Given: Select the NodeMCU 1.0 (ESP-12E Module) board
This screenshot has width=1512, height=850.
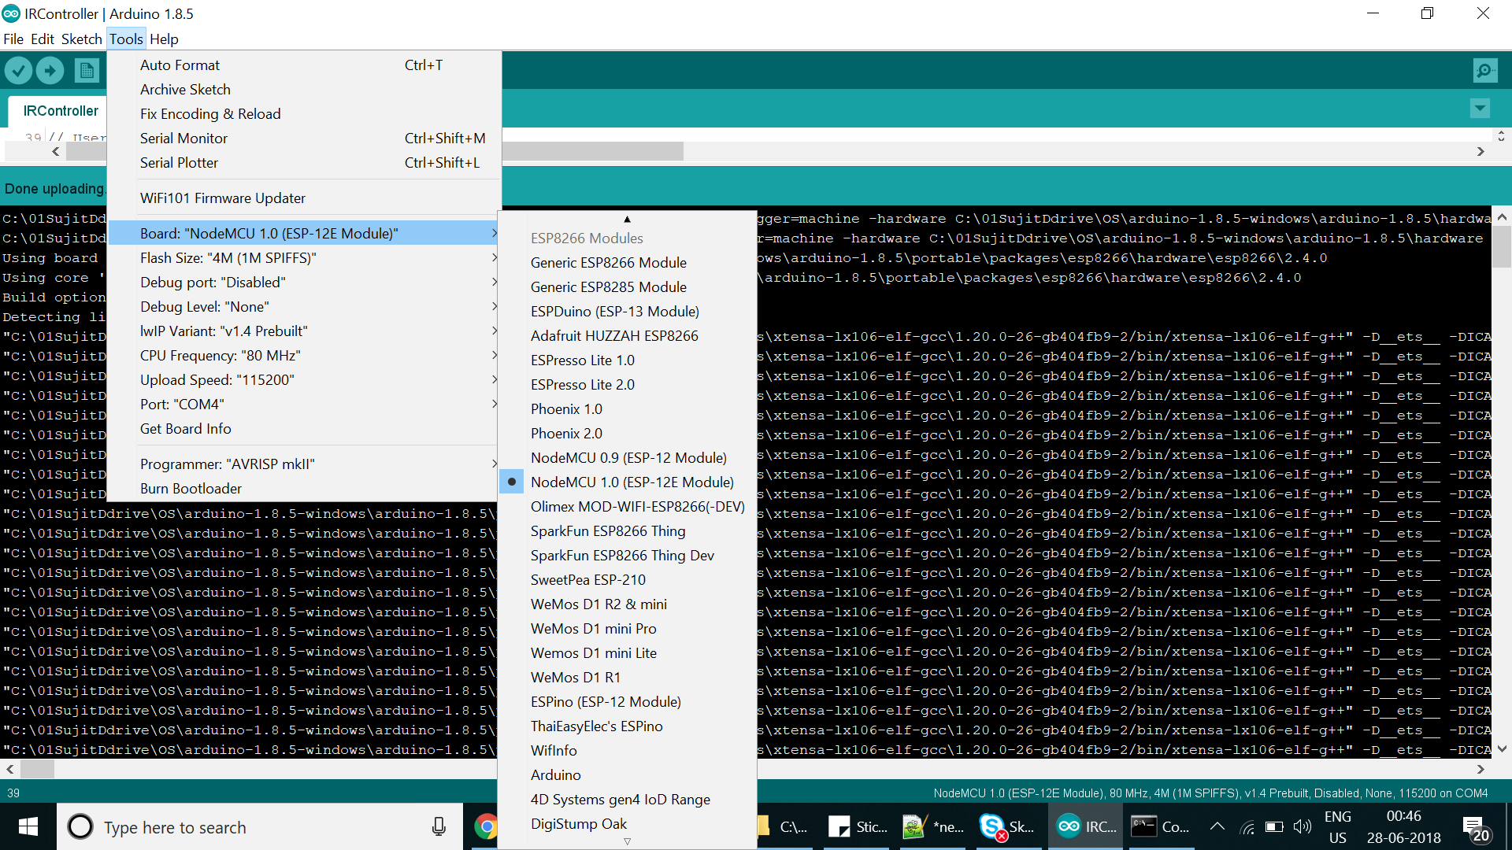Looking at the screenshot, I should (x=632, y=482).
